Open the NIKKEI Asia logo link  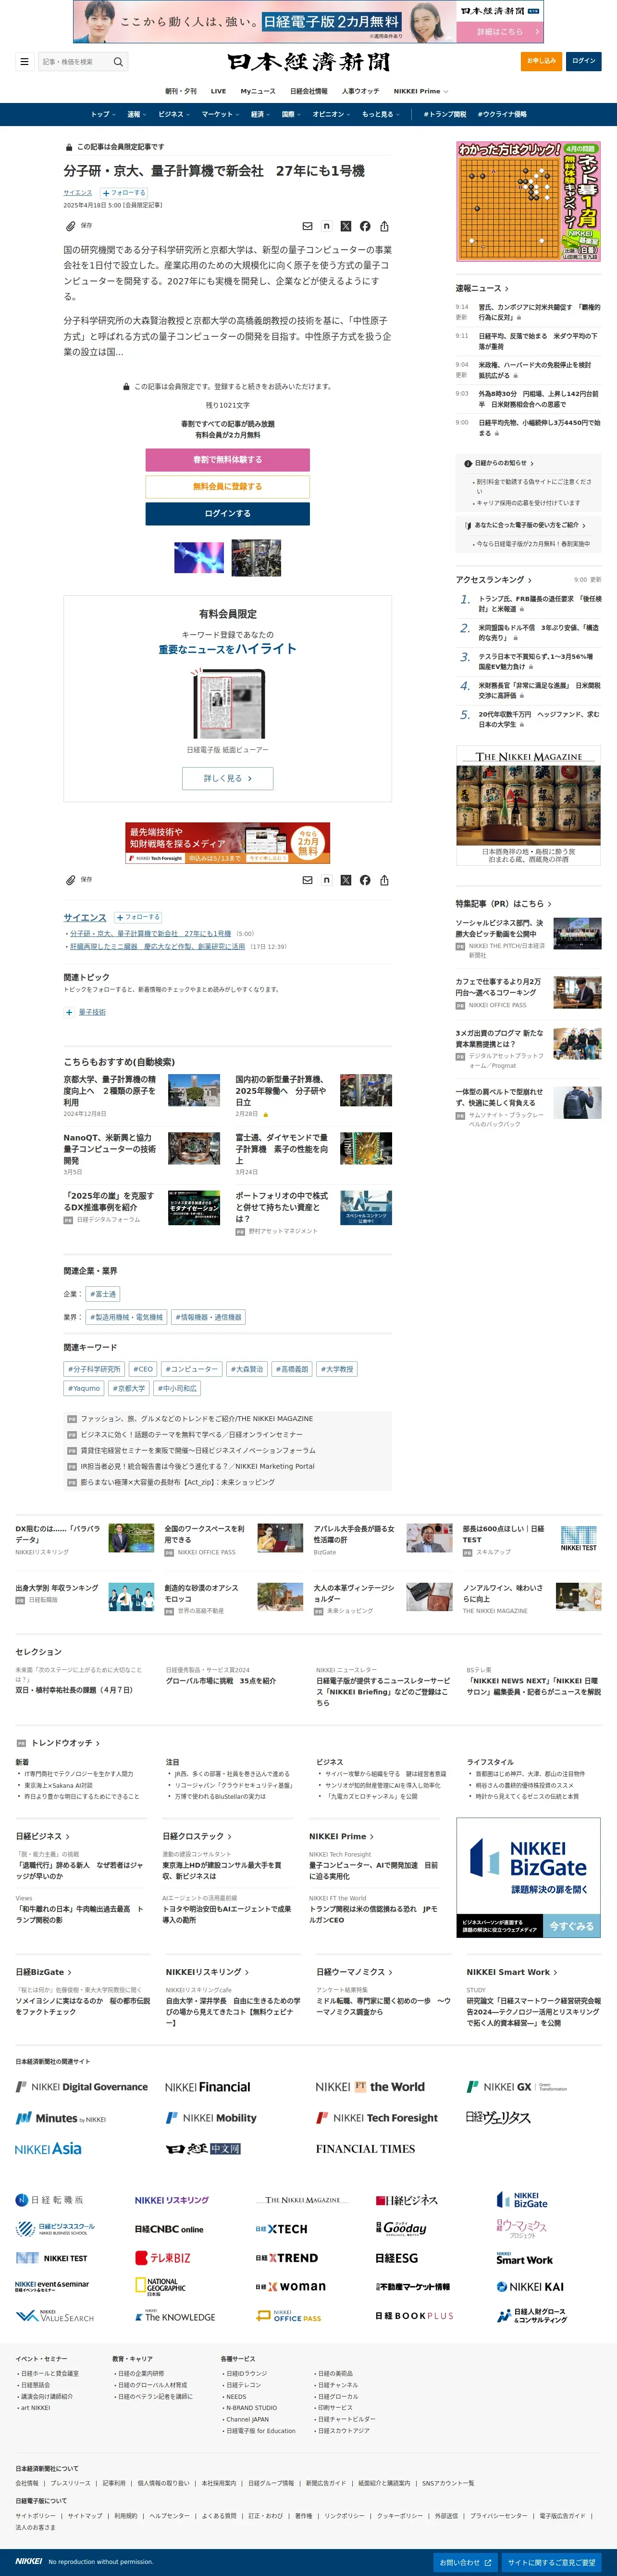(x=48, y=2148)
